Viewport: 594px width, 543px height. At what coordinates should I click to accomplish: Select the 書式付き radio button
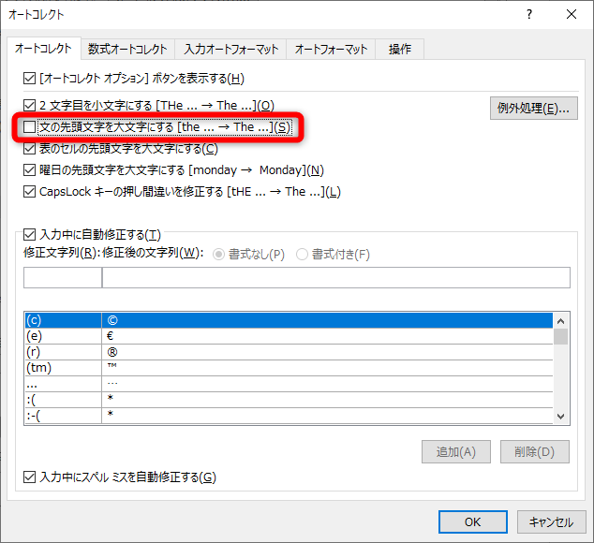point(302,254)
